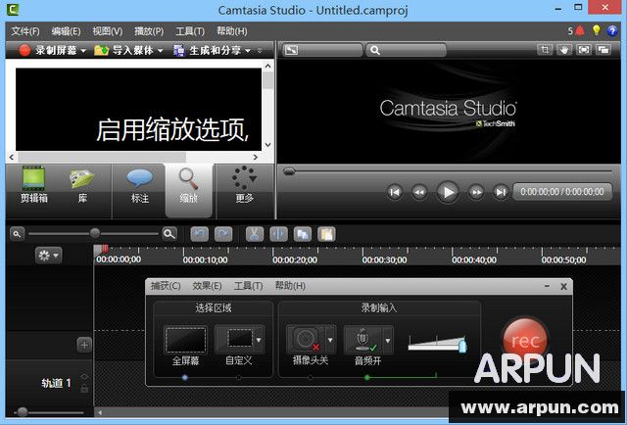This screenshot has width=627, height=425.
Task: Click the timeline zoom out magnifier
Action: (x=17, y=234)
